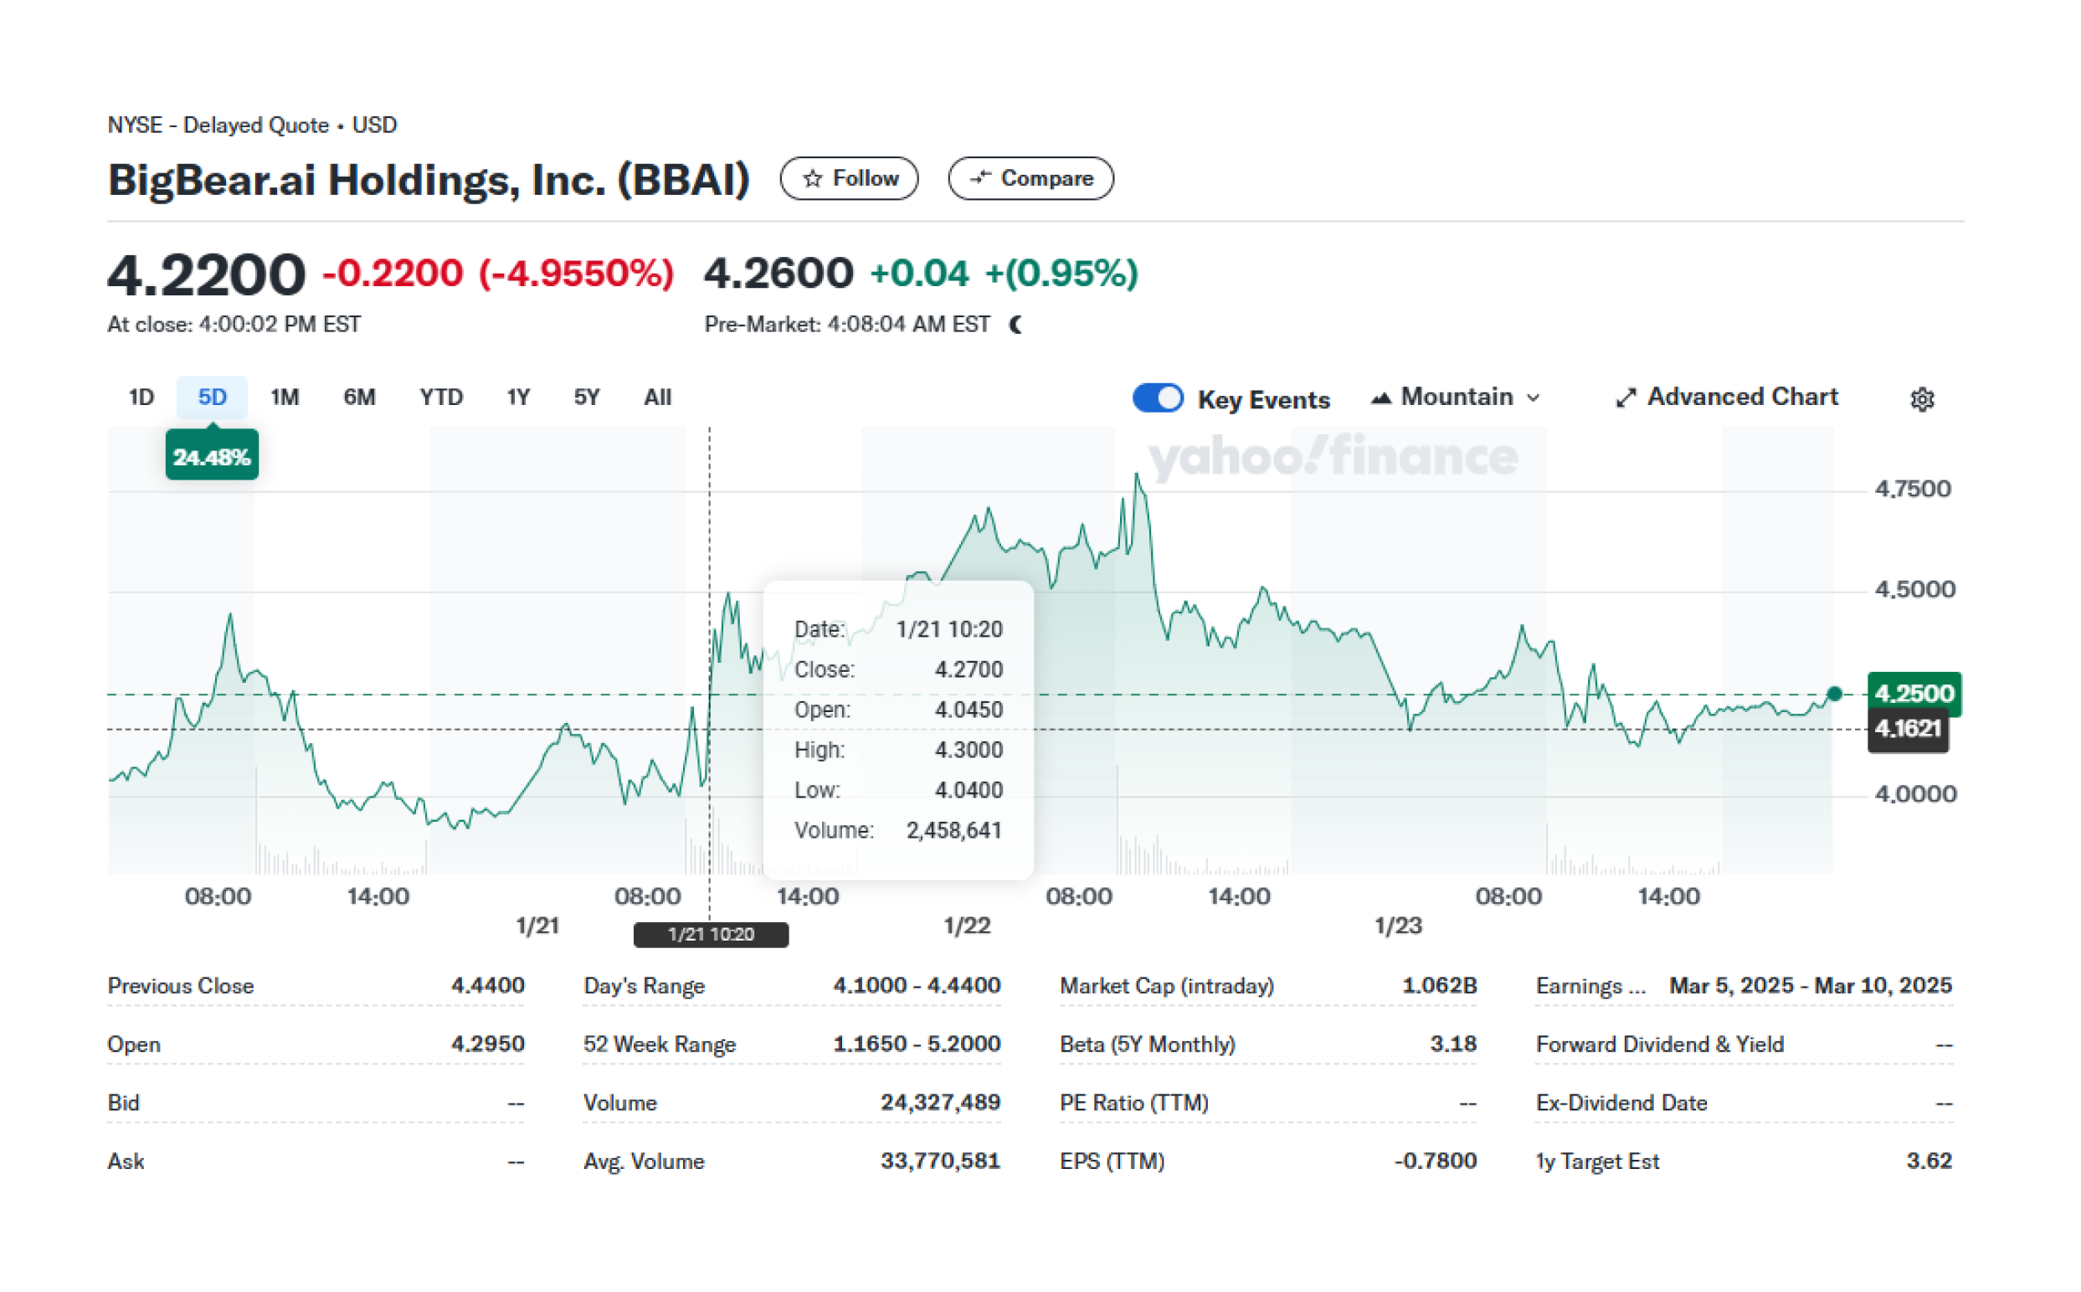
Task: Switch chart to 1M range
Action: (286, 399)
